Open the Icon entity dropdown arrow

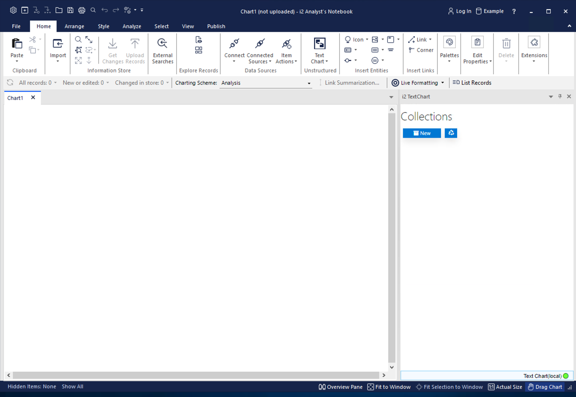pos(367,39)
